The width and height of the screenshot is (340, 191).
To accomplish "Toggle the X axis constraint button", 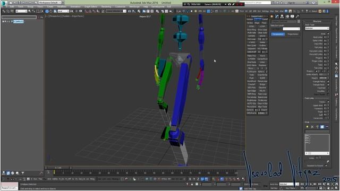I will coord(190,179).
